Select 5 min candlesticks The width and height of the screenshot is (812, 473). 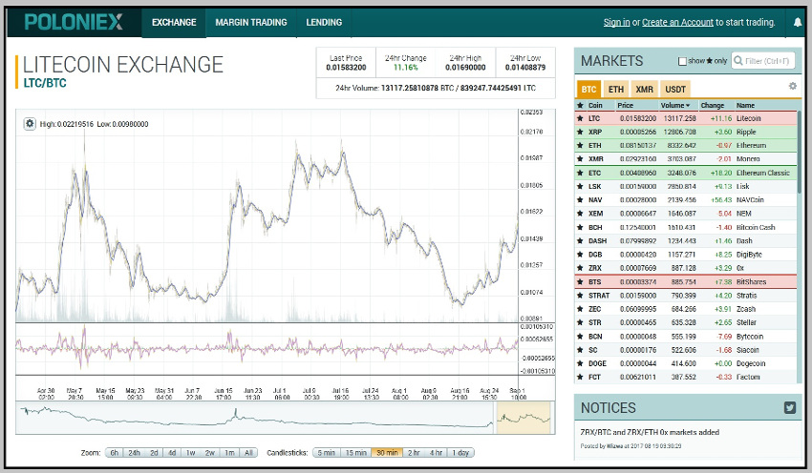point(327,452)
